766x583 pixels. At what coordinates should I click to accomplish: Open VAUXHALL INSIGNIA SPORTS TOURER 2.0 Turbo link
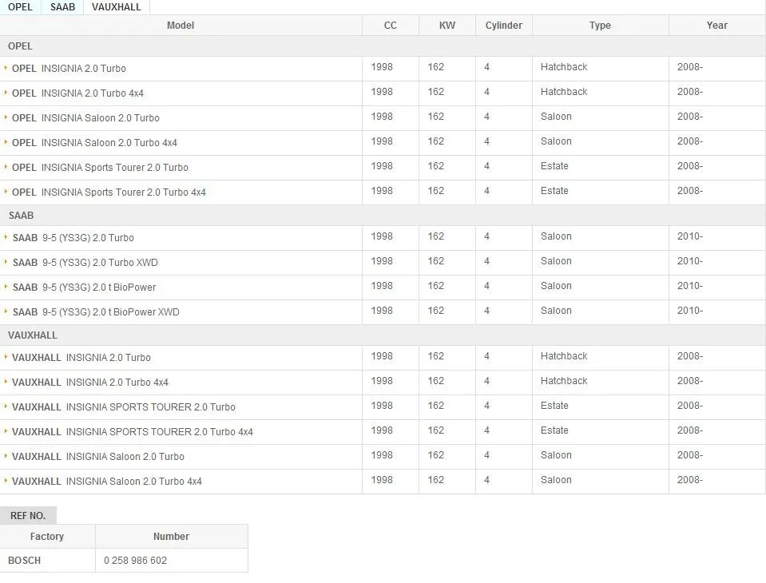pyautogui.click(x=124, y=407)
